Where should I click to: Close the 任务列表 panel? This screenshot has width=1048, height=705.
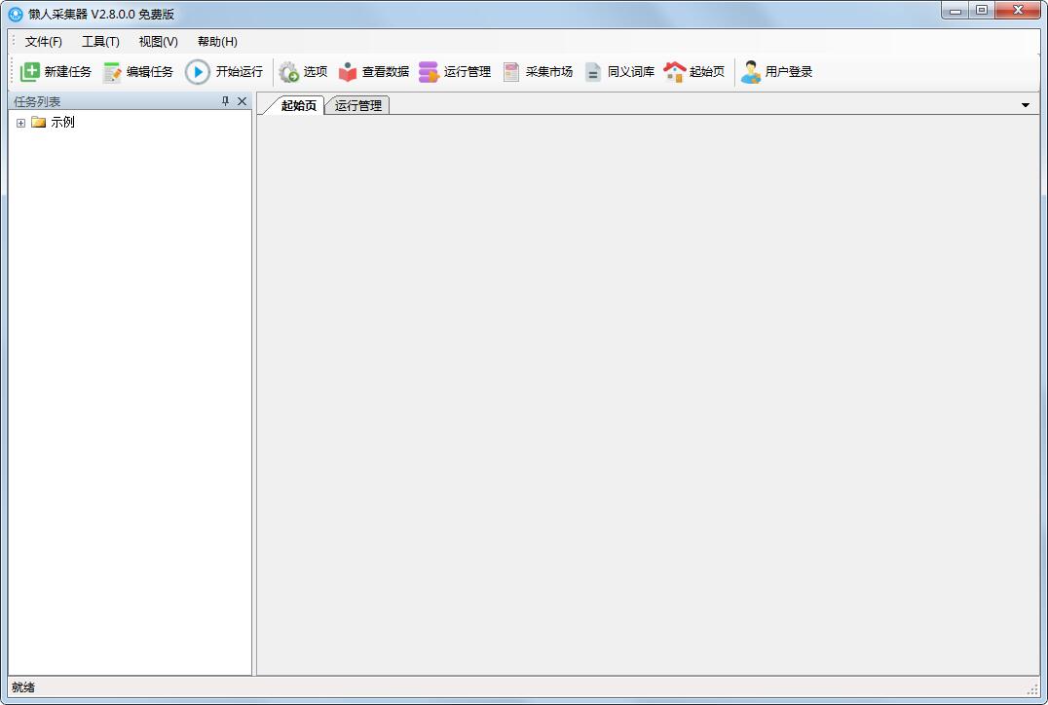coord(243,101)
